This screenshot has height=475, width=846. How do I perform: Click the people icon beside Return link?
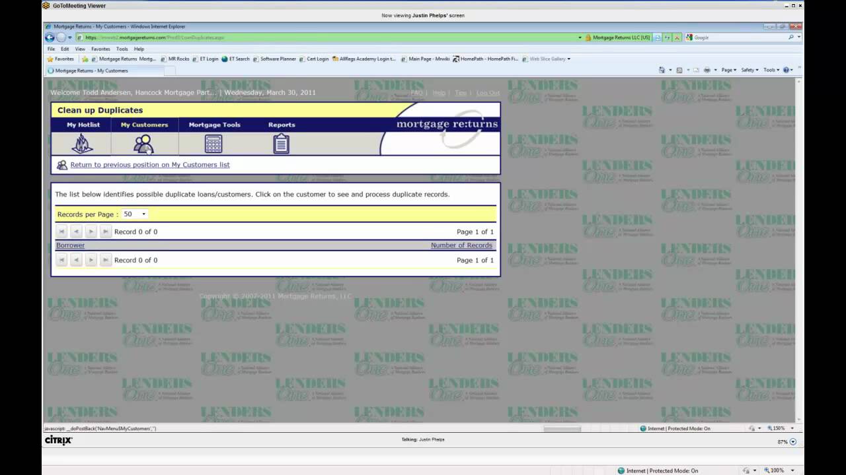coord(62,165)
